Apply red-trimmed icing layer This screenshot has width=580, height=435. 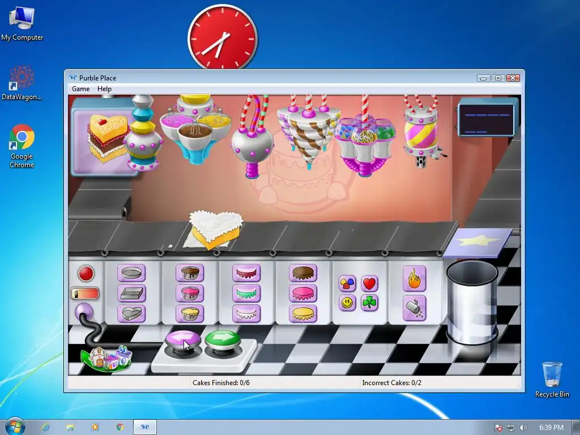pyautogui.click(x=246, y=274)
